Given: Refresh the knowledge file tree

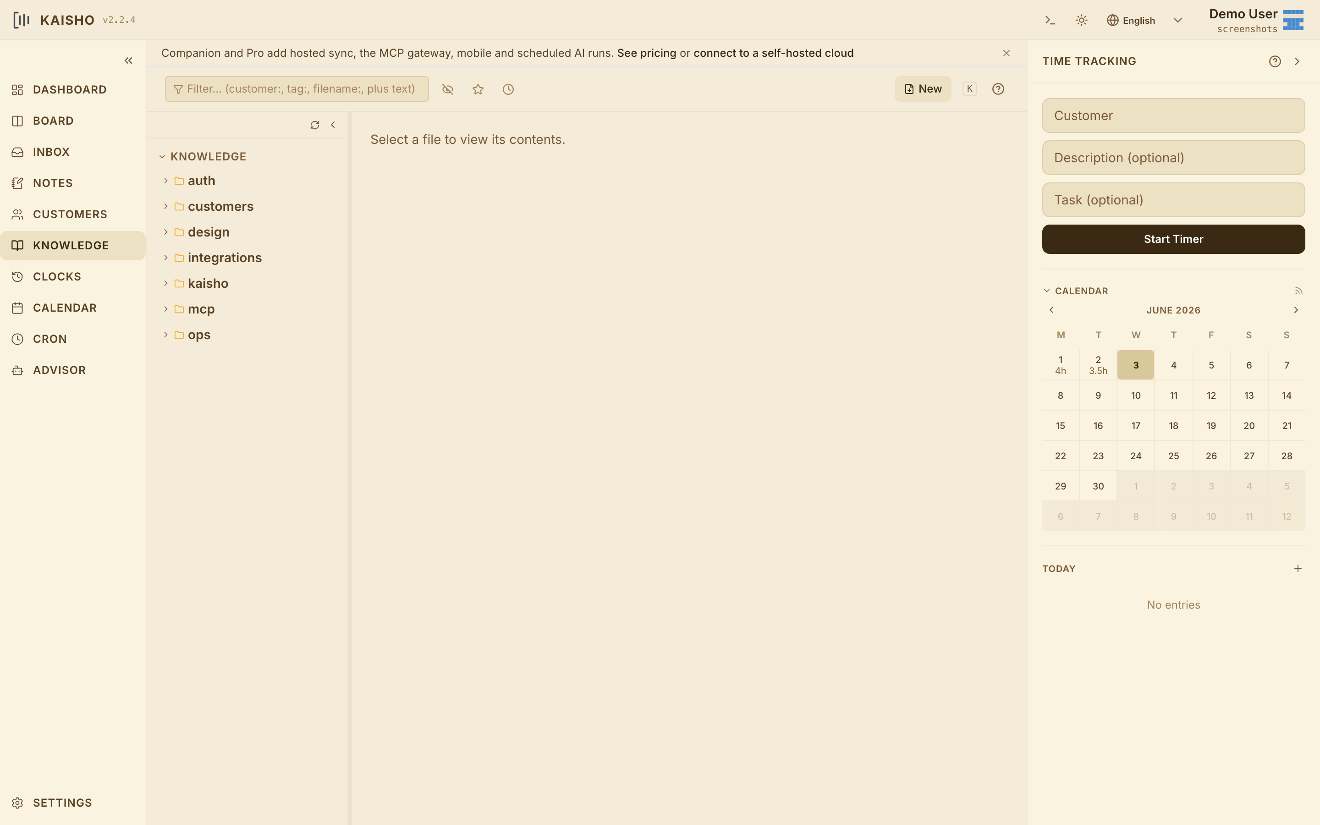Looking at the screenshot, I should [315, 125].
